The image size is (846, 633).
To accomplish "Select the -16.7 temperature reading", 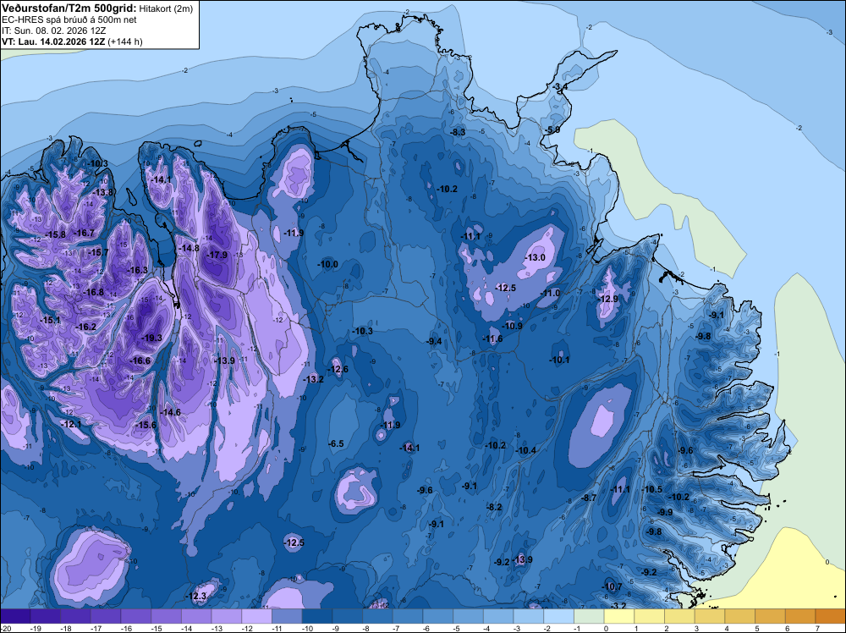I will coord(84,233).
